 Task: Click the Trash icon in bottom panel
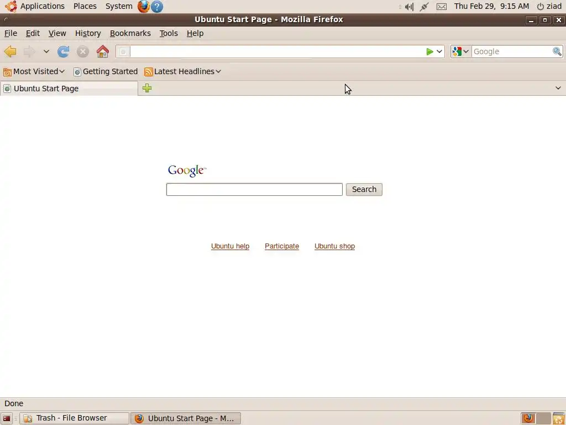[558, 418]
